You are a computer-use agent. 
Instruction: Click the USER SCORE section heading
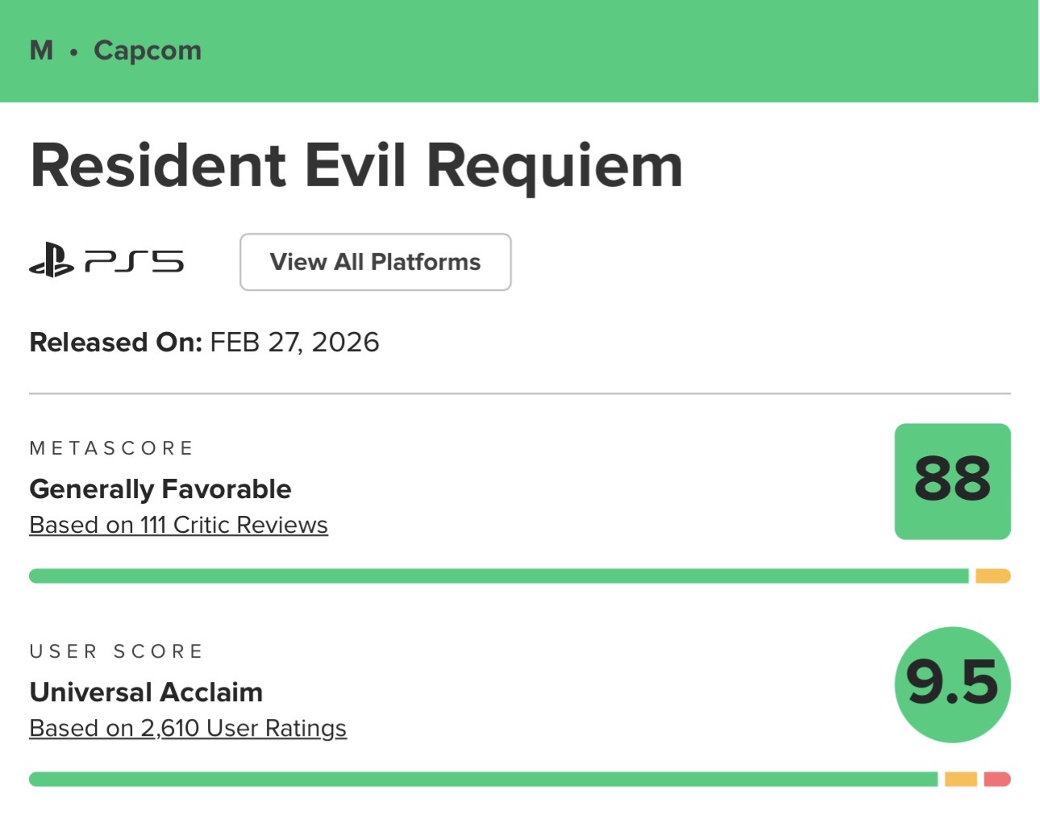tap(116, 651)
